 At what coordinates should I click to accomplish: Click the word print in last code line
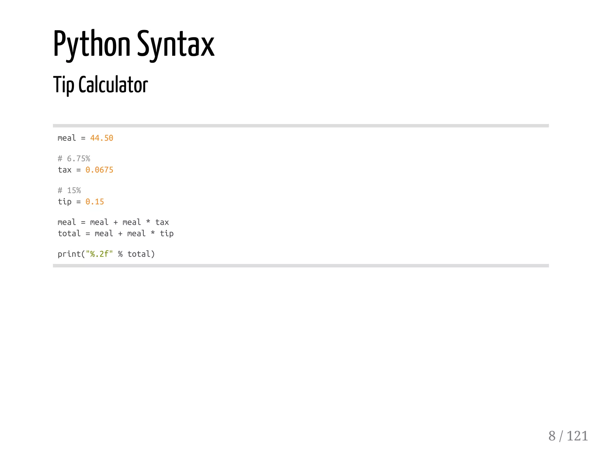(x=69, y=254)
